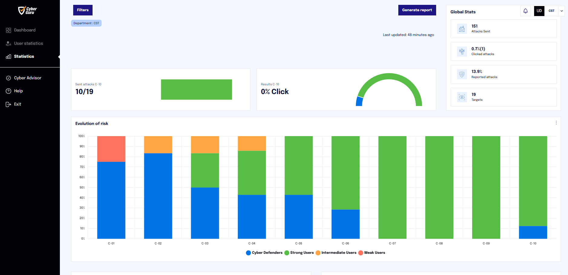
Task: Click the Exit door icon
Action: point(8,104)
